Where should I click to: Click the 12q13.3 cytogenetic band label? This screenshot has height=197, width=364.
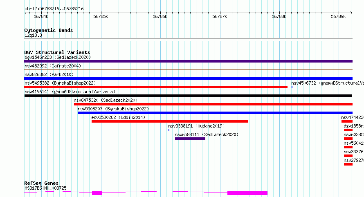(x=33, y=35)
